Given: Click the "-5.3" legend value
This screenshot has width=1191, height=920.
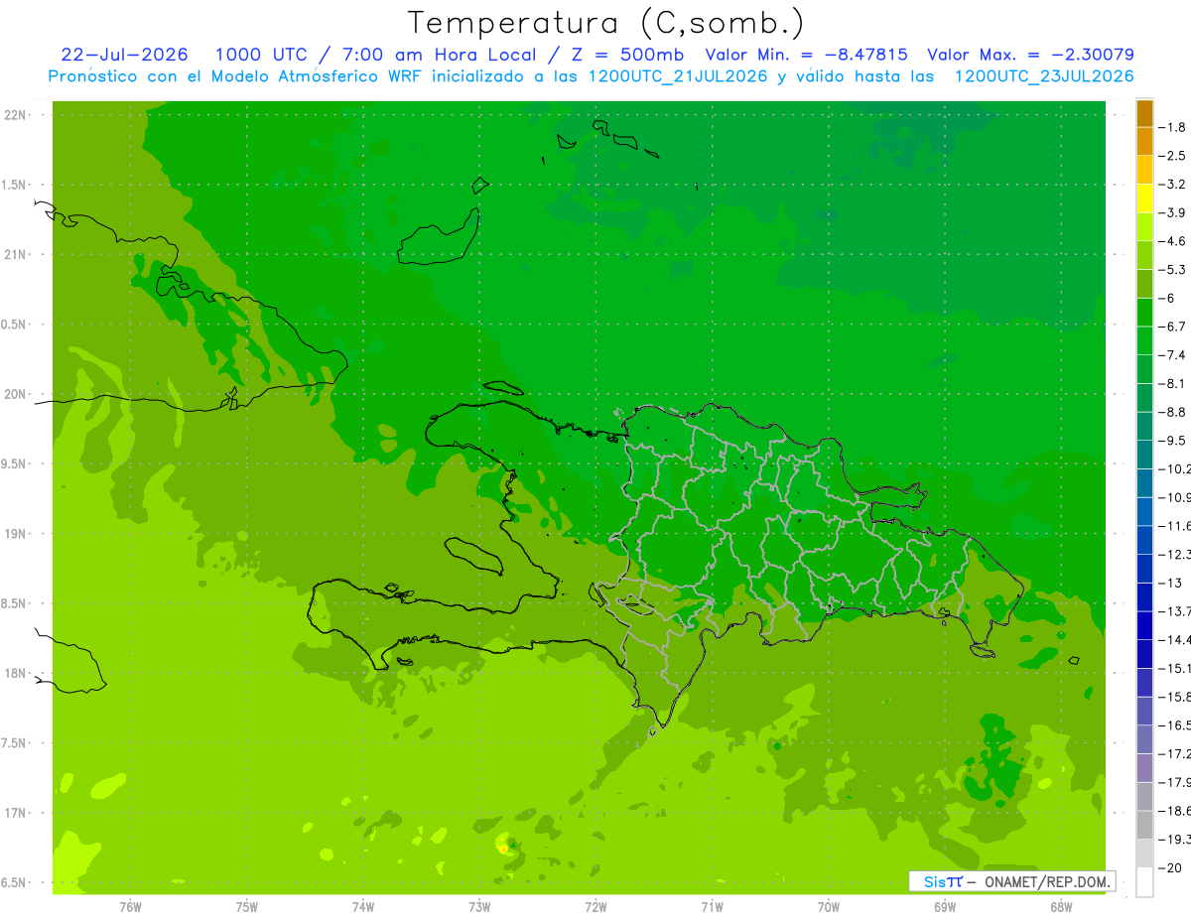Looking at the screenshot, I should (1174, 269).
